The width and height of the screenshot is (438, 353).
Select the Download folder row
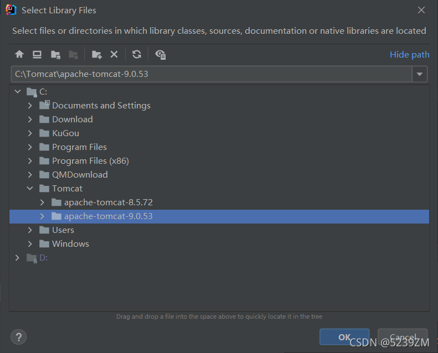[x=219, y=120]
